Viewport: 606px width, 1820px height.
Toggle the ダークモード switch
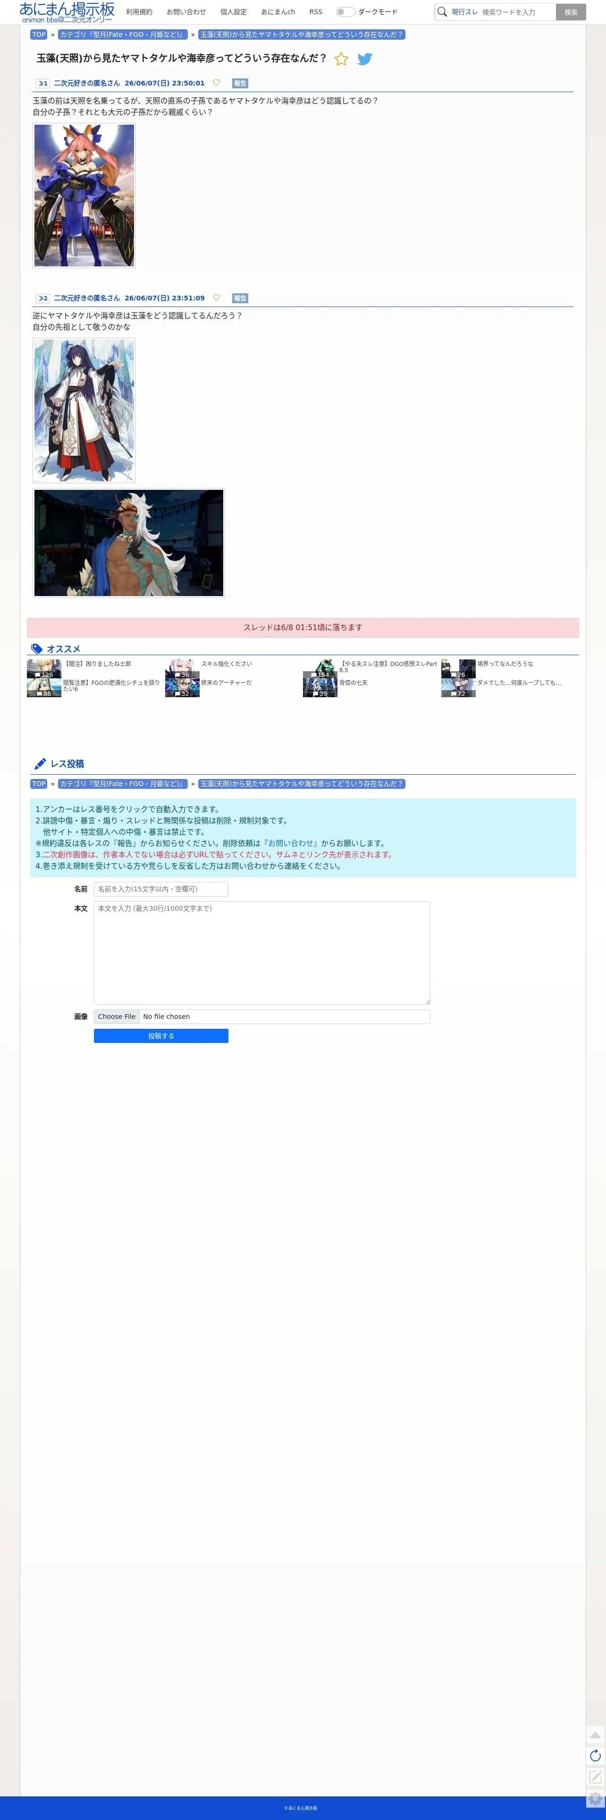pos(345,12)
